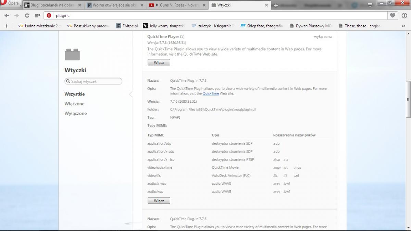Open the These, those bookmark
The height and width of the screenshot is (231, 411).
click(x=360, y=26)
